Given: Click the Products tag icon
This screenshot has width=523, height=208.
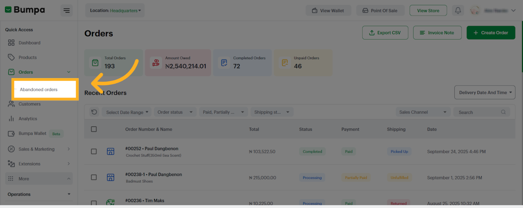Looking at the screenshot, I should tap(11, 57).
